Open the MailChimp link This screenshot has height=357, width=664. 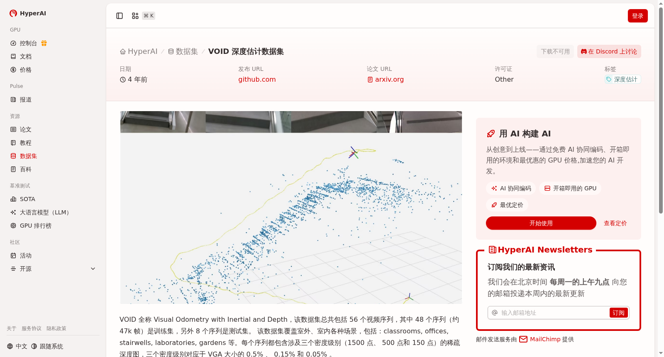tap(545, 339)
